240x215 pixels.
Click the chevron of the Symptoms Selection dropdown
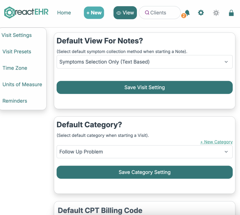coord(226,62)
